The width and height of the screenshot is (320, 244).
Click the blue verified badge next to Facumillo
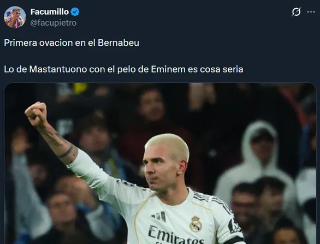[x=75, y=12]
